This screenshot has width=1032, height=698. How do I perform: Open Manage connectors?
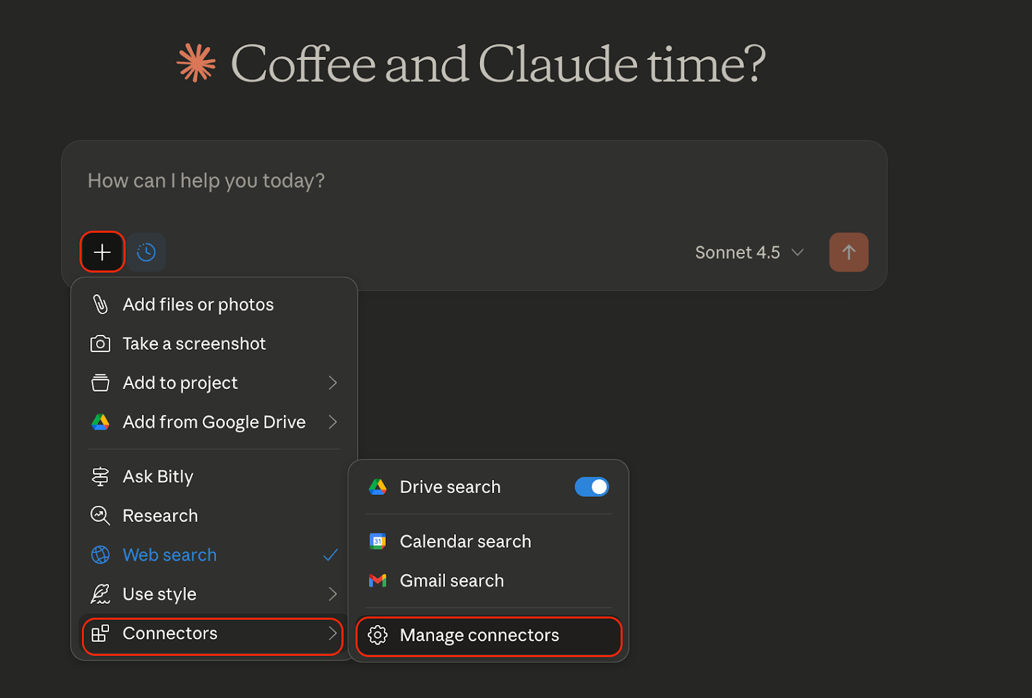[488, 637]
